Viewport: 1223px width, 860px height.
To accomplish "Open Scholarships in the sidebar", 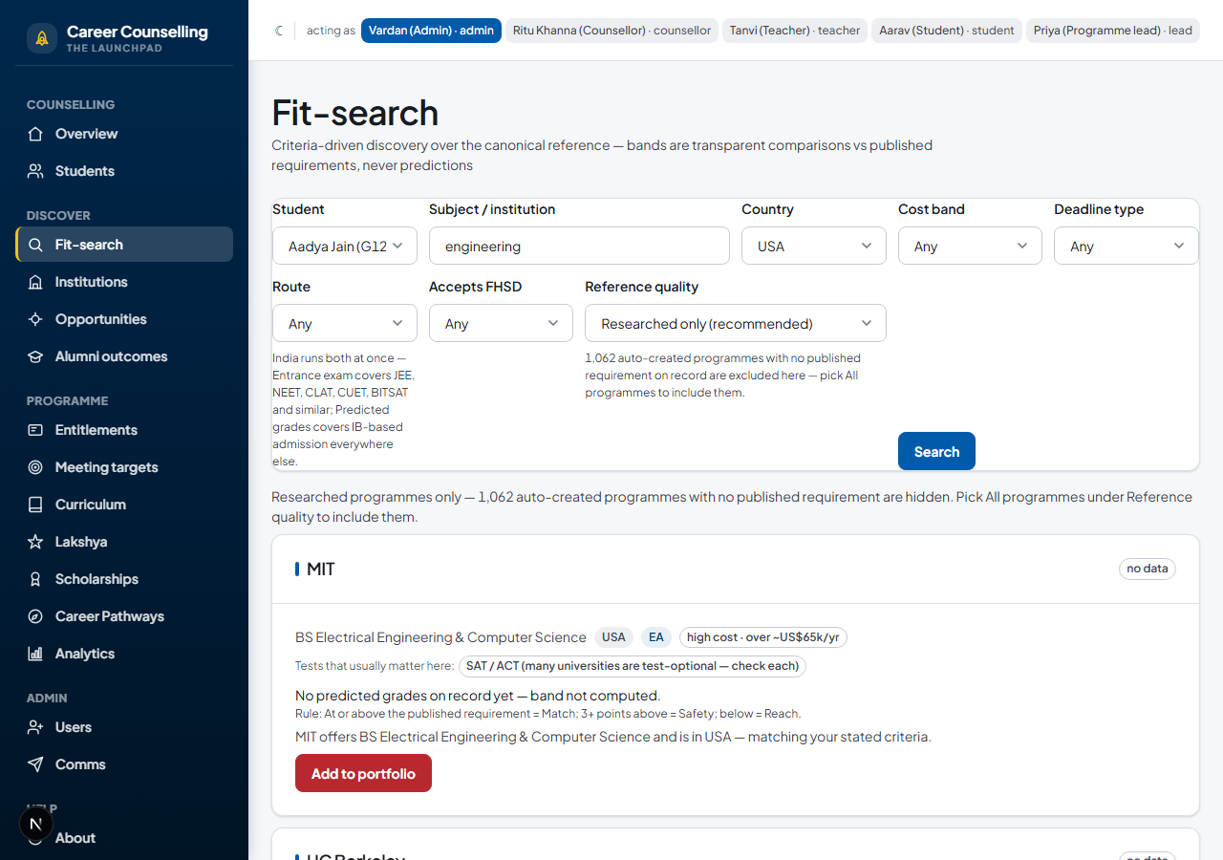I will coord(124,579).
